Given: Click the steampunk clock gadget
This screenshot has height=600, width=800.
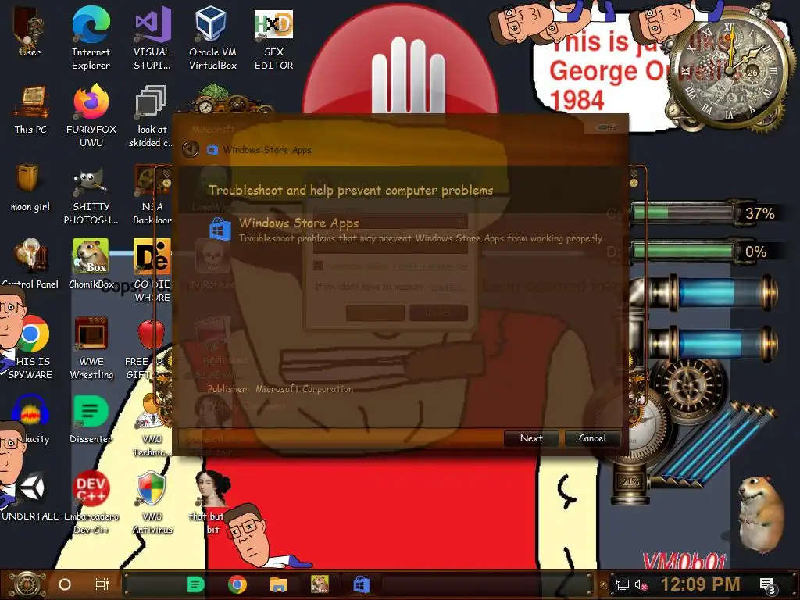Looking at the screenshot, I should pos(730,71).
